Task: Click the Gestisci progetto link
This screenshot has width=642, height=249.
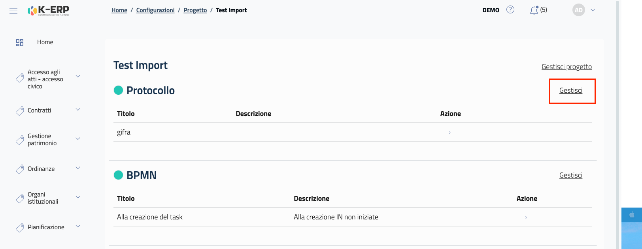Action: pyautogui.click(x=566, y=67)
